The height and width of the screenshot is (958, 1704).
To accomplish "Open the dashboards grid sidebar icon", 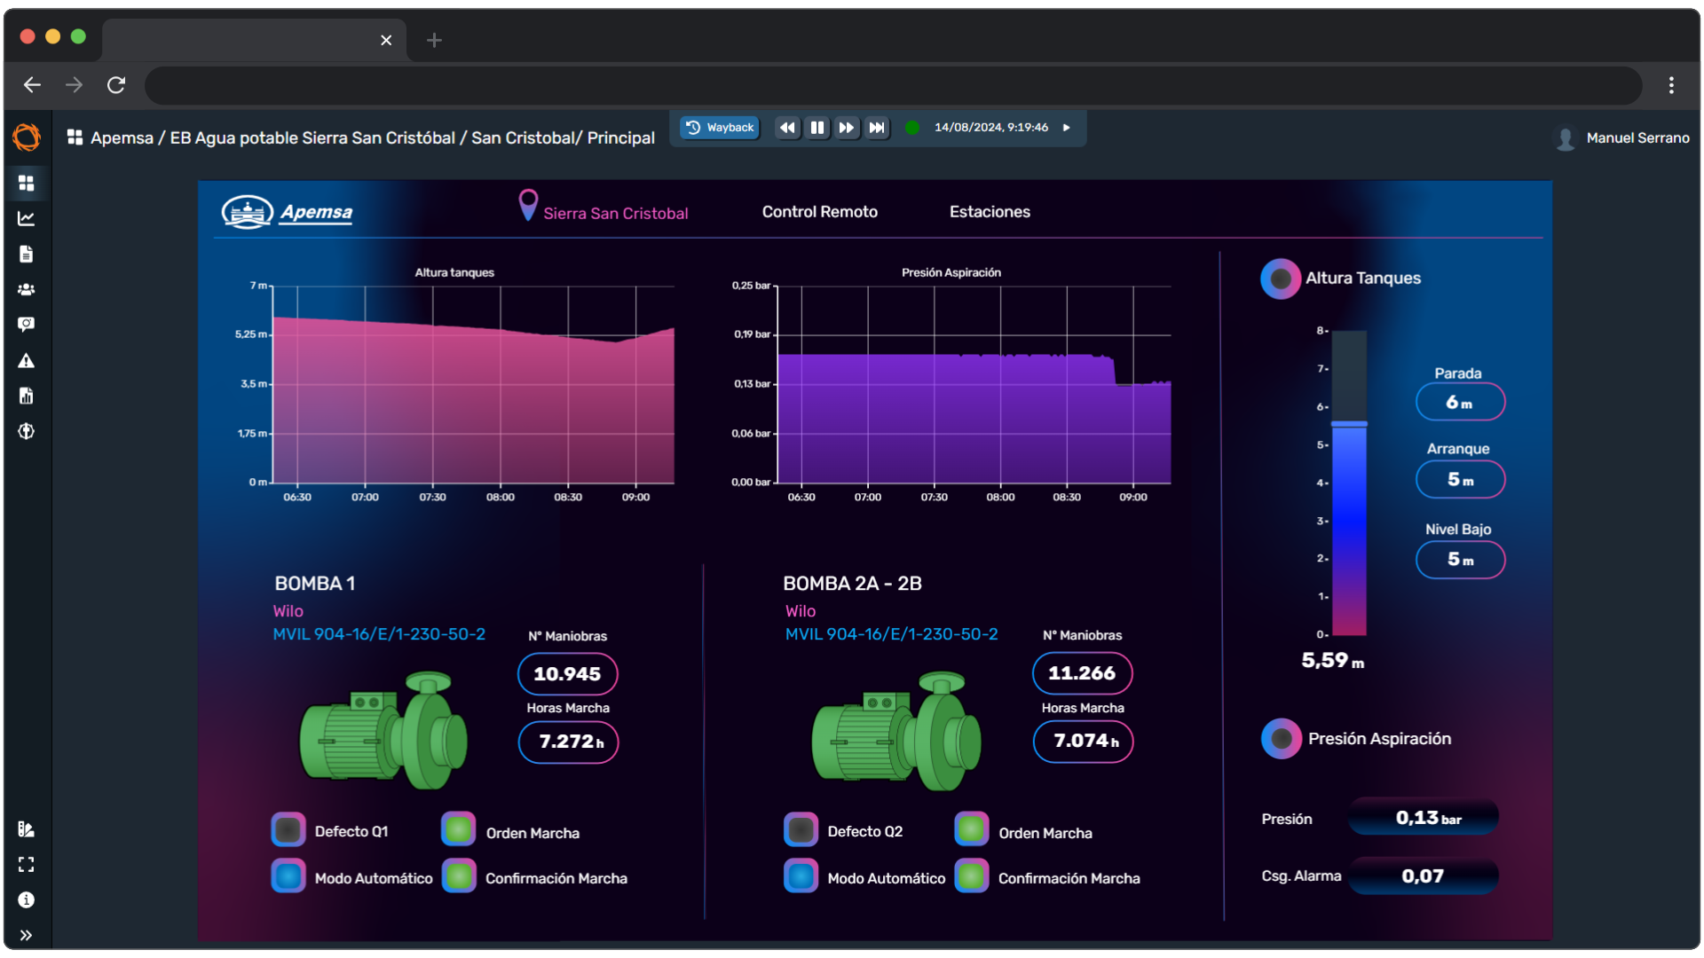I will click(26, 183).
